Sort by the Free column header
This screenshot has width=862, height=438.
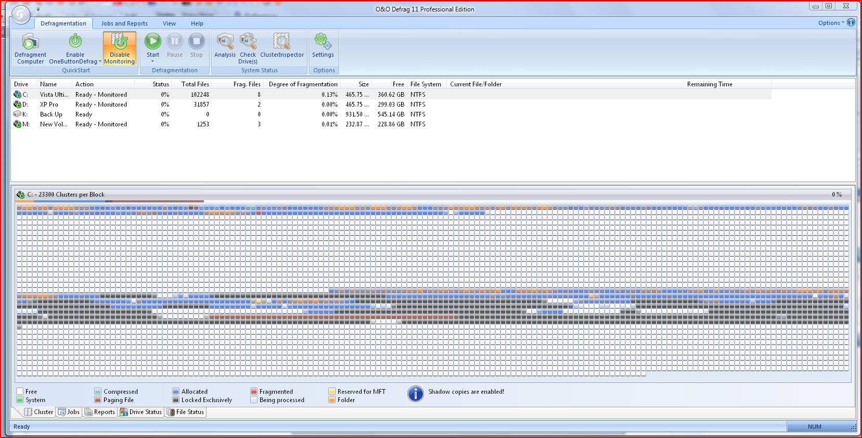(x=390, y=84)
